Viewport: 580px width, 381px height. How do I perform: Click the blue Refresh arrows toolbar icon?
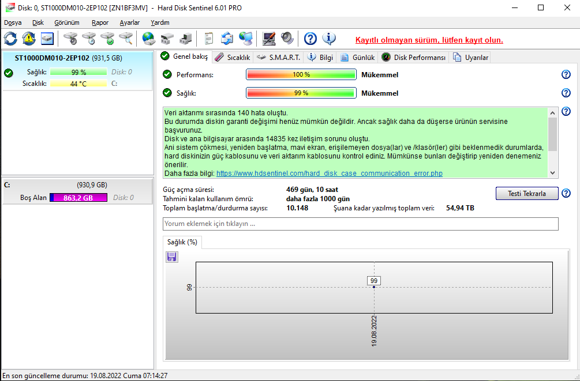click(10, 39)
